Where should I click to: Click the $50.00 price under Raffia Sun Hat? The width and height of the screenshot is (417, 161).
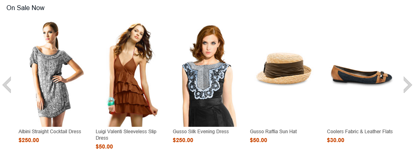point(258,140)
